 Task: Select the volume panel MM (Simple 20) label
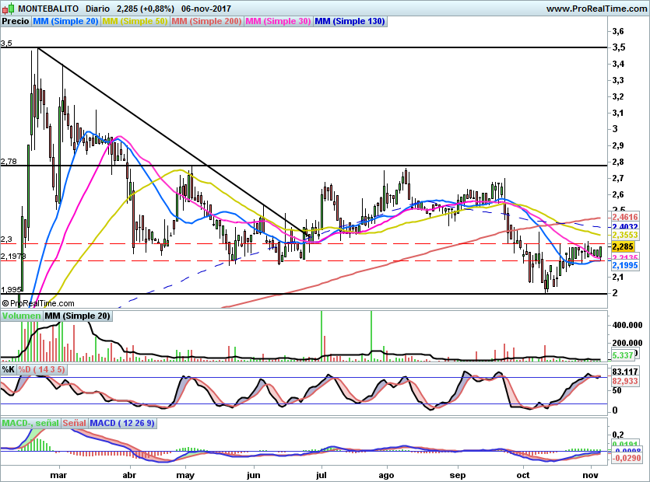(77, 316)
